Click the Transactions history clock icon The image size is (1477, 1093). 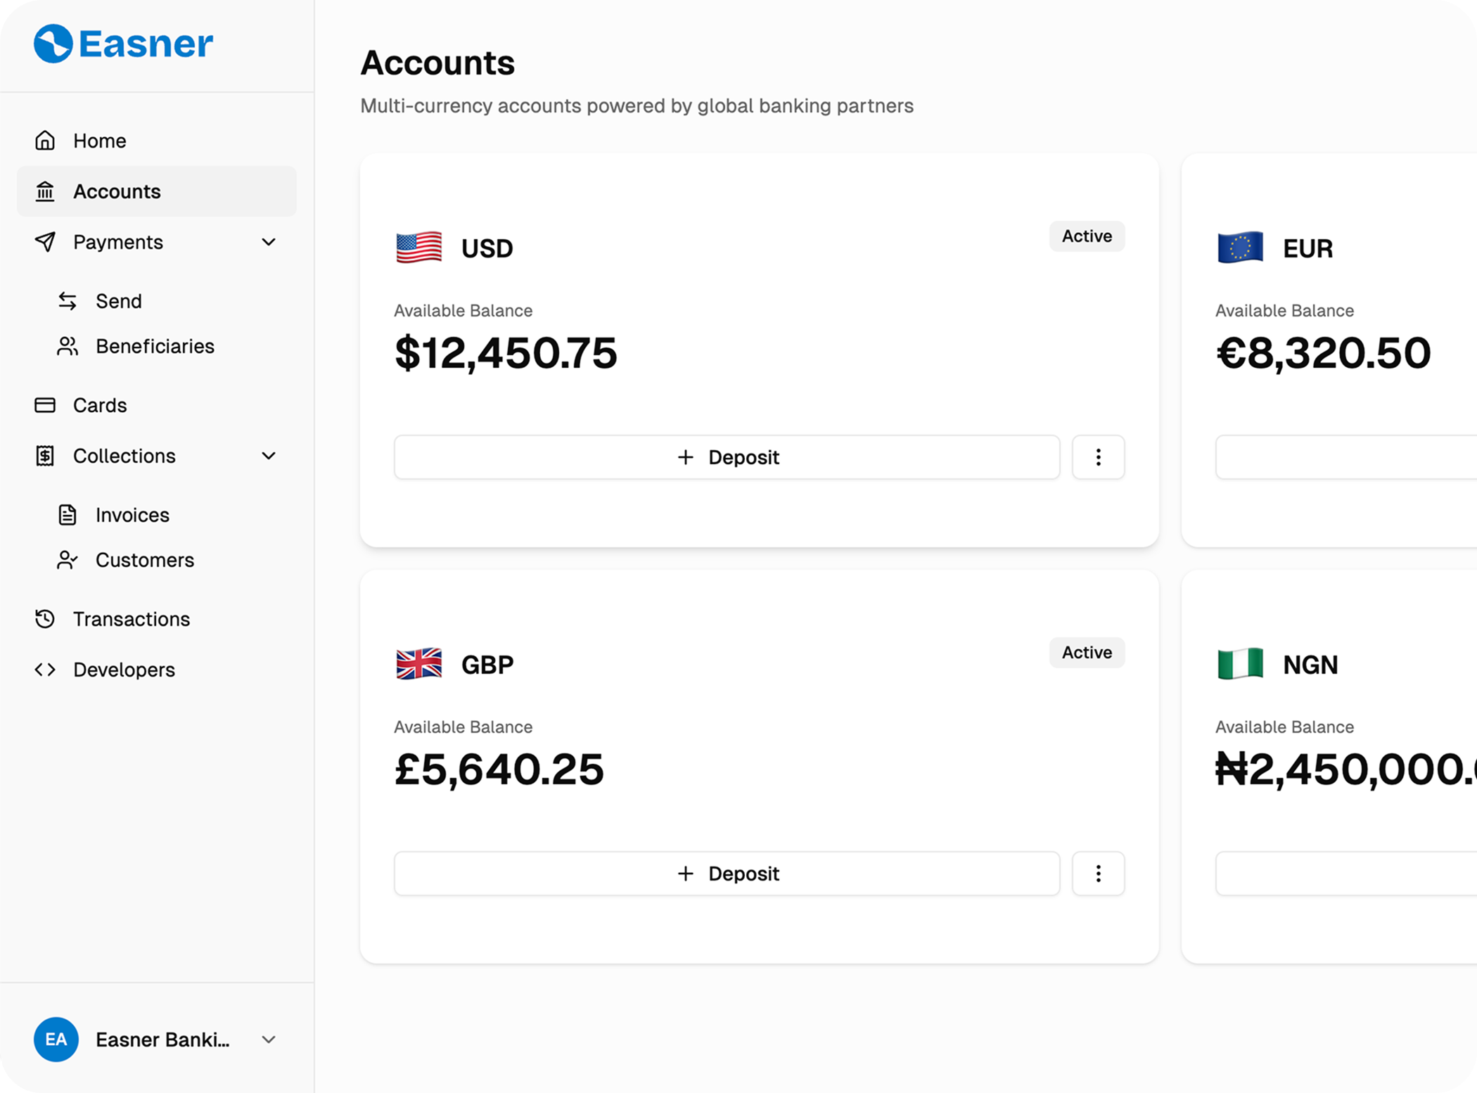tap(45, 619)
